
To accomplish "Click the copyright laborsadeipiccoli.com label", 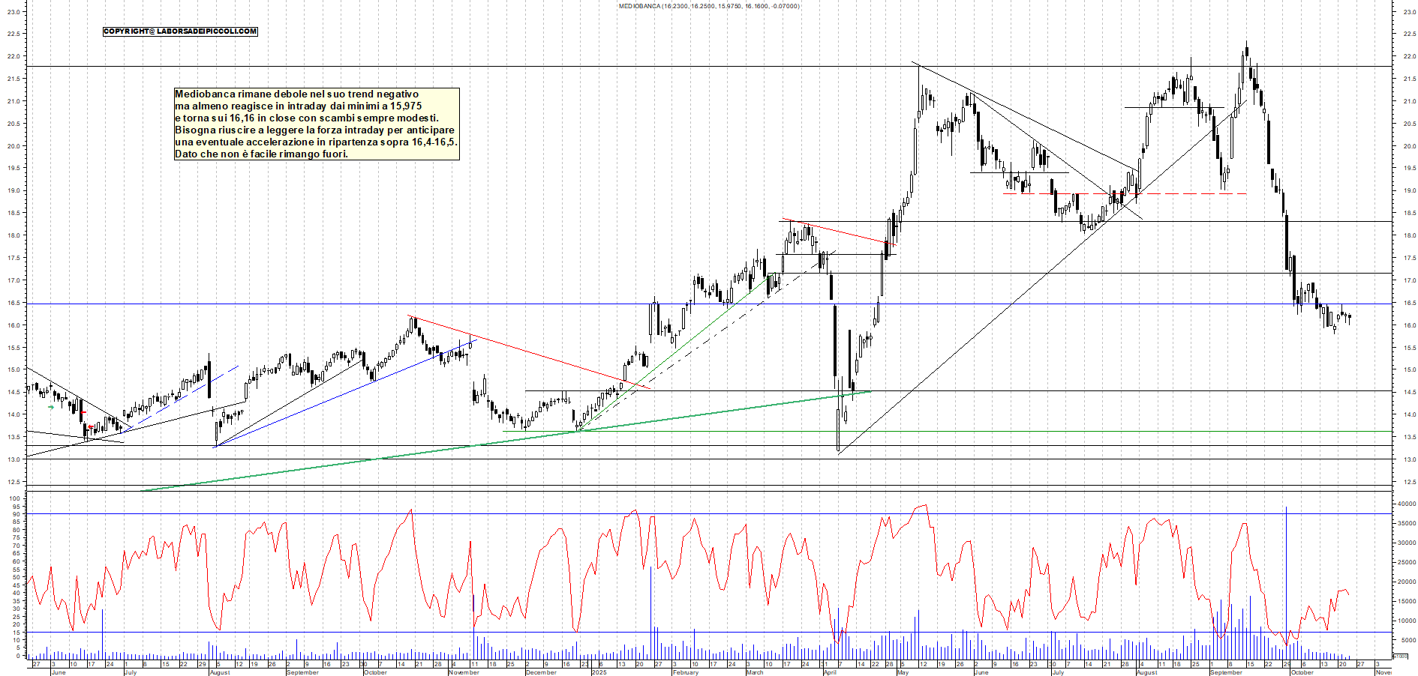I will [180, 31].
